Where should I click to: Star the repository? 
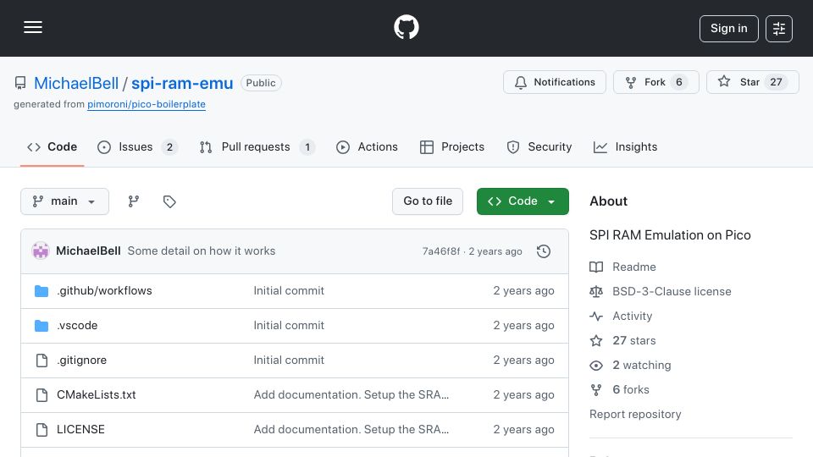[752, 82]
